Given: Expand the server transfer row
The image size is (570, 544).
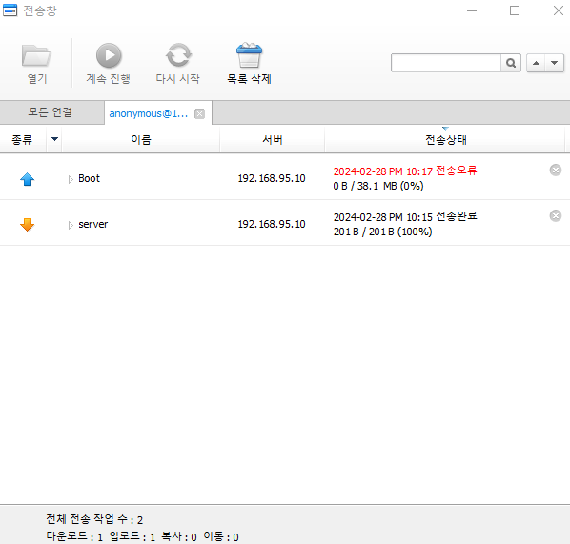Looking at the screenshot, I should tap(71, 225).
